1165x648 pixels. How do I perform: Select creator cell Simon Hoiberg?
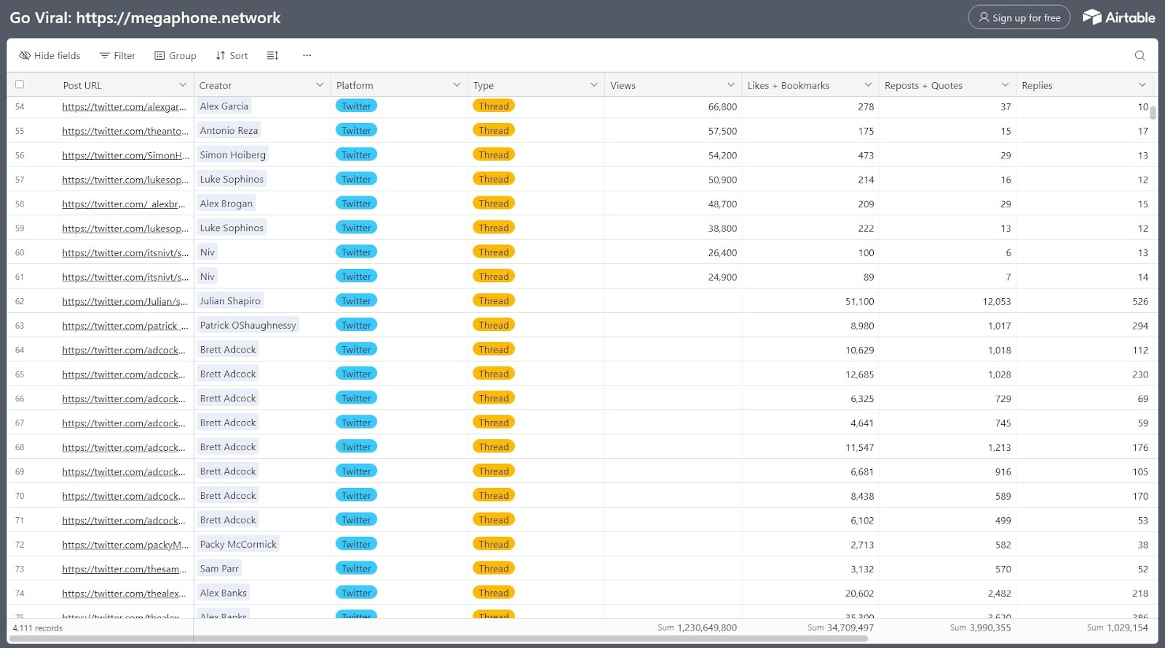point(233,155)
